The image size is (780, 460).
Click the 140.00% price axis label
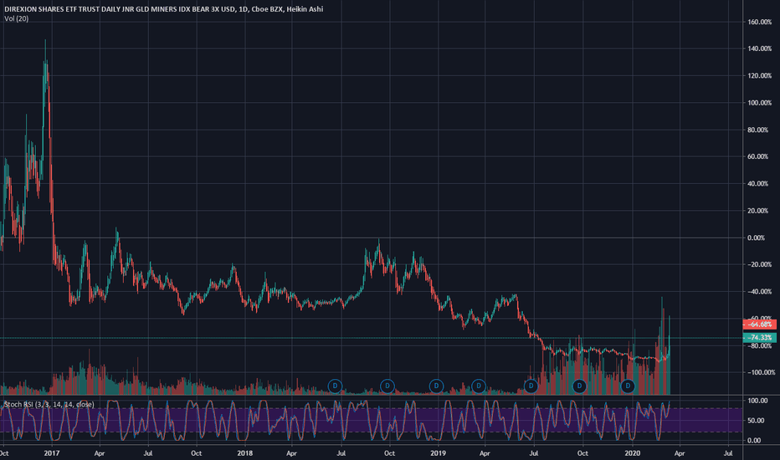760,49
